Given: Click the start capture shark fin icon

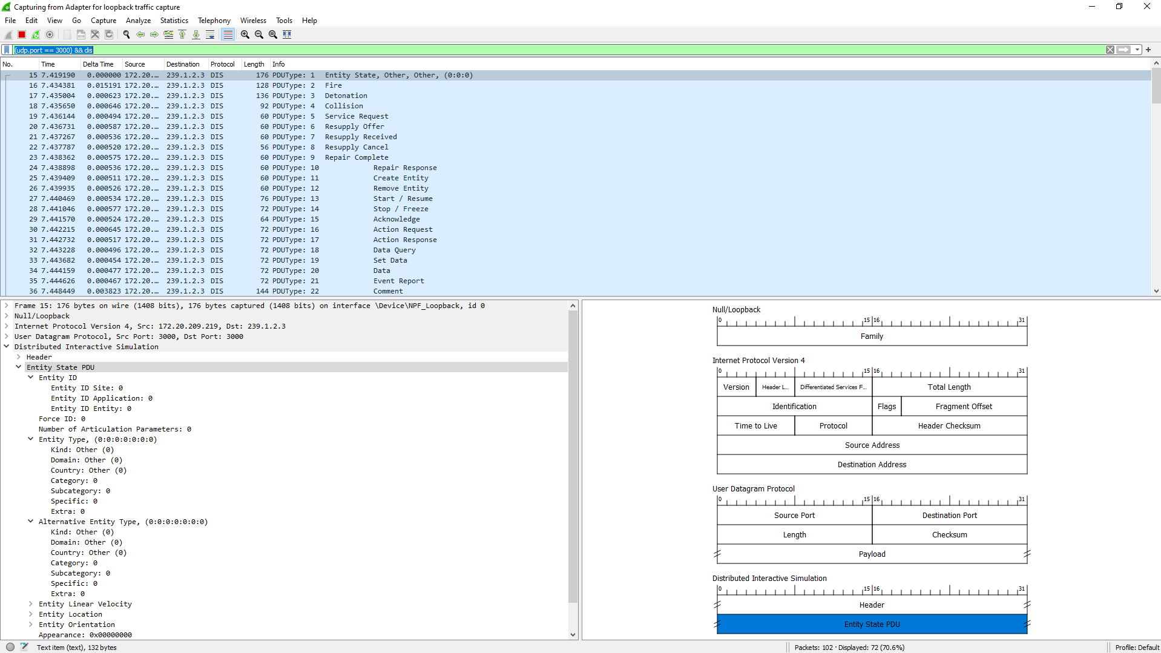Looking at the screenshot, I should tap(8, 34).
